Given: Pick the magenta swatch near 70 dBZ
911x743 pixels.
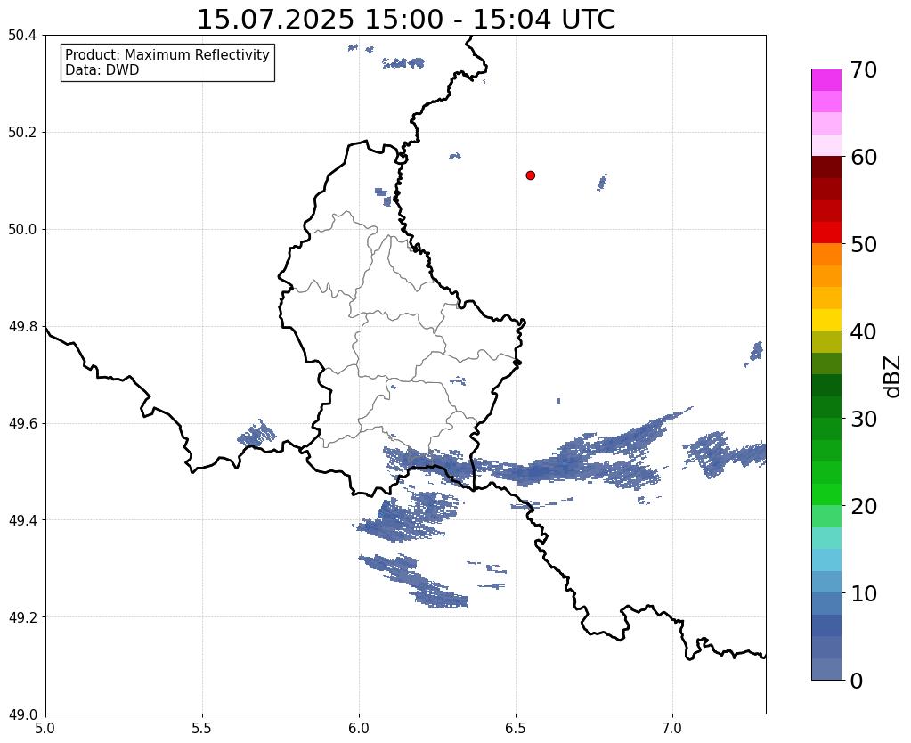Looking at the screenshot, I should (826, 80).
